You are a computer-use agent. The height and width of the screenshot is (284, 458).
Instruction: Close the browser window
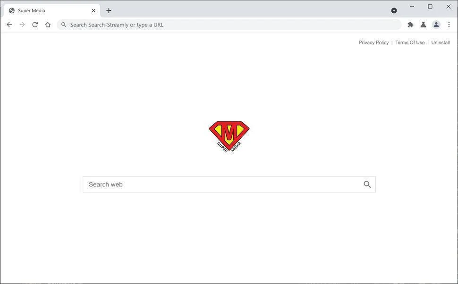449,7
